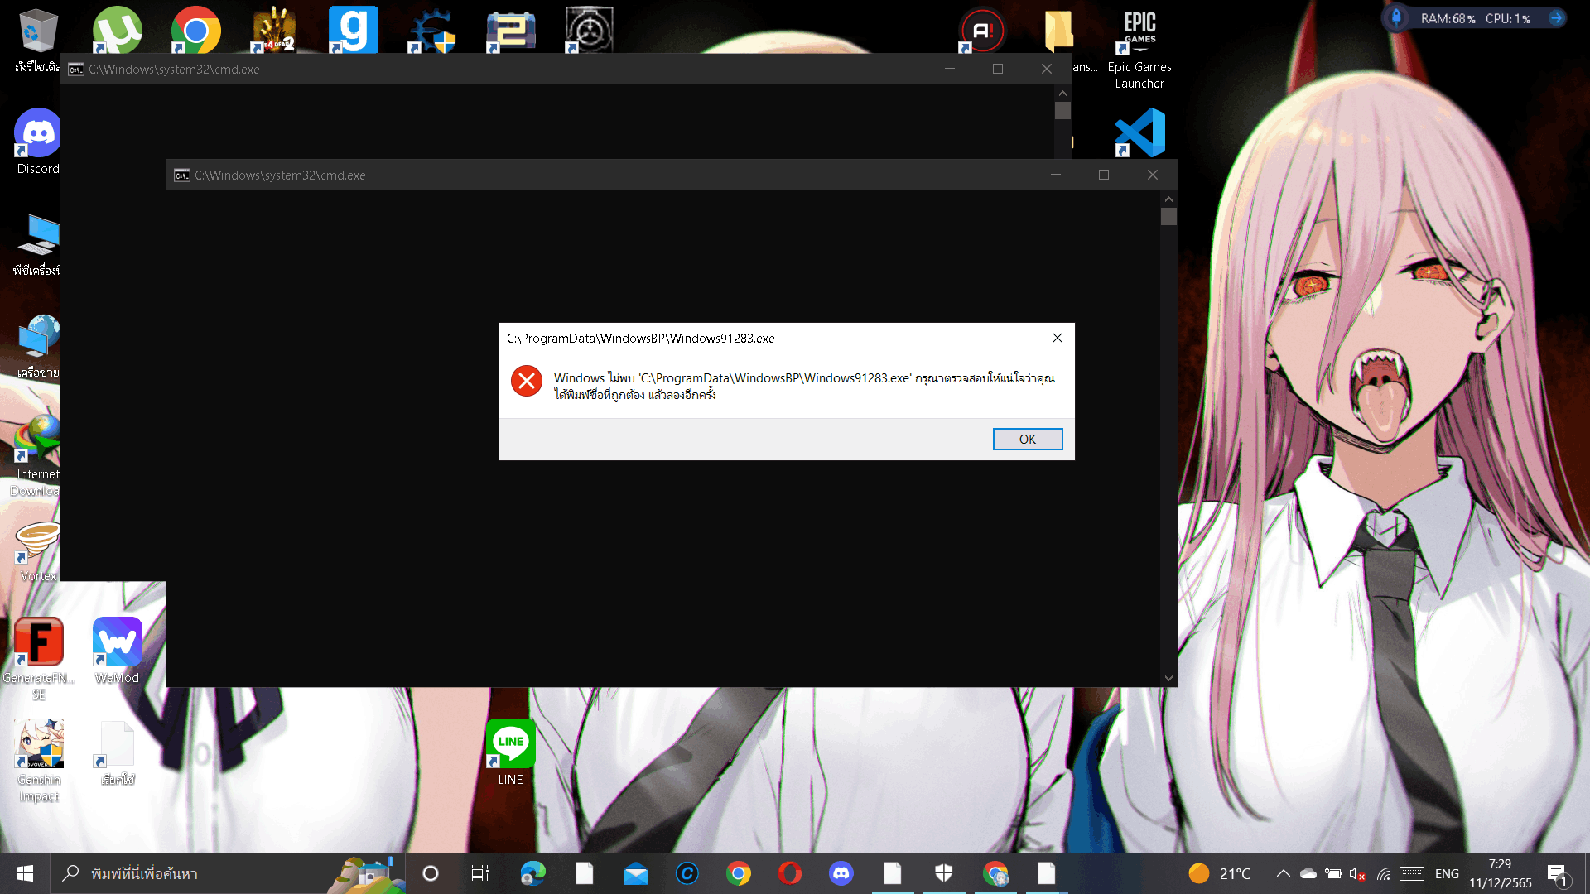Click OK in the error dialog
This screenshot has height=894, width=1590.
[1027, 439]
